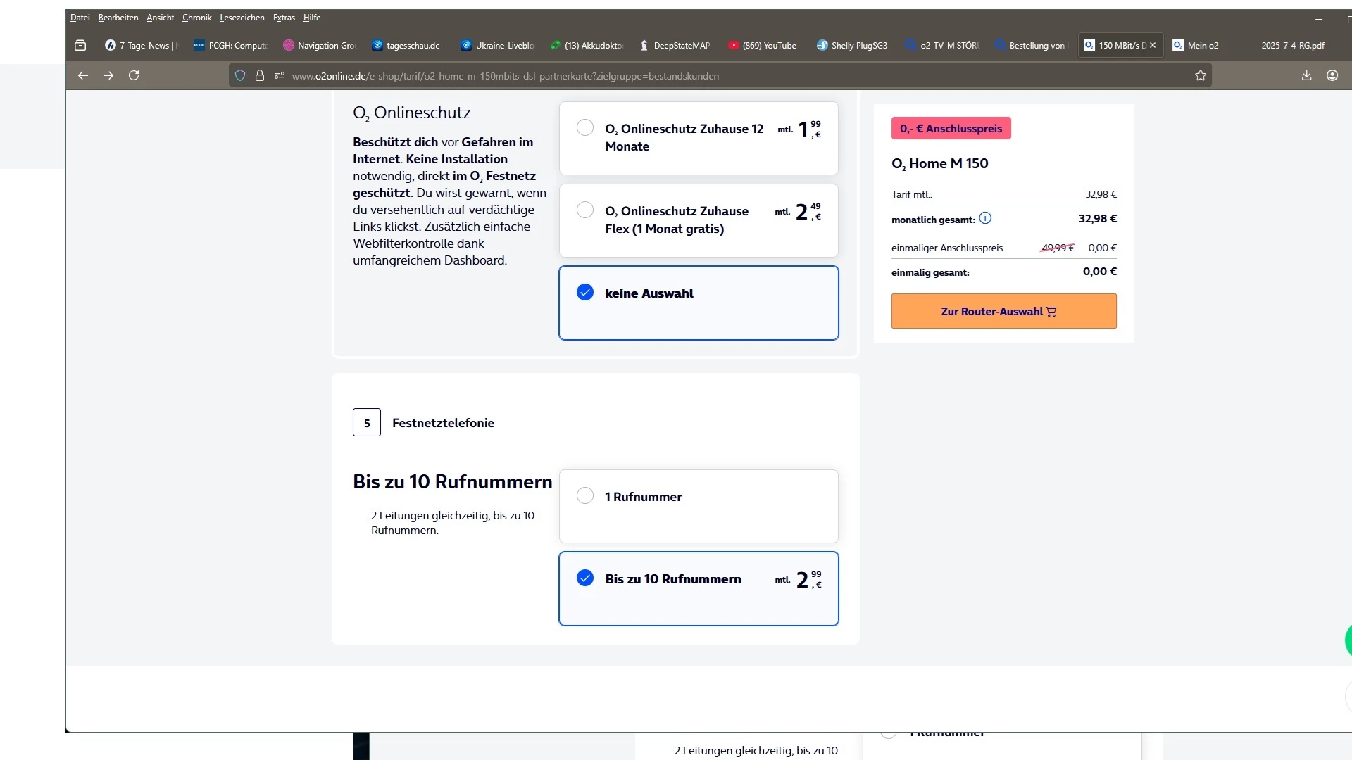Switch to the tagesschau.de tab
Image resolution: width=1352 pixels, height=760 pixels.
[408, 46]
